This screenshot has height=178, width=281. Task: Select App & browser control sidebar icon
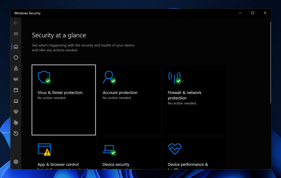(x=16, y=90)
